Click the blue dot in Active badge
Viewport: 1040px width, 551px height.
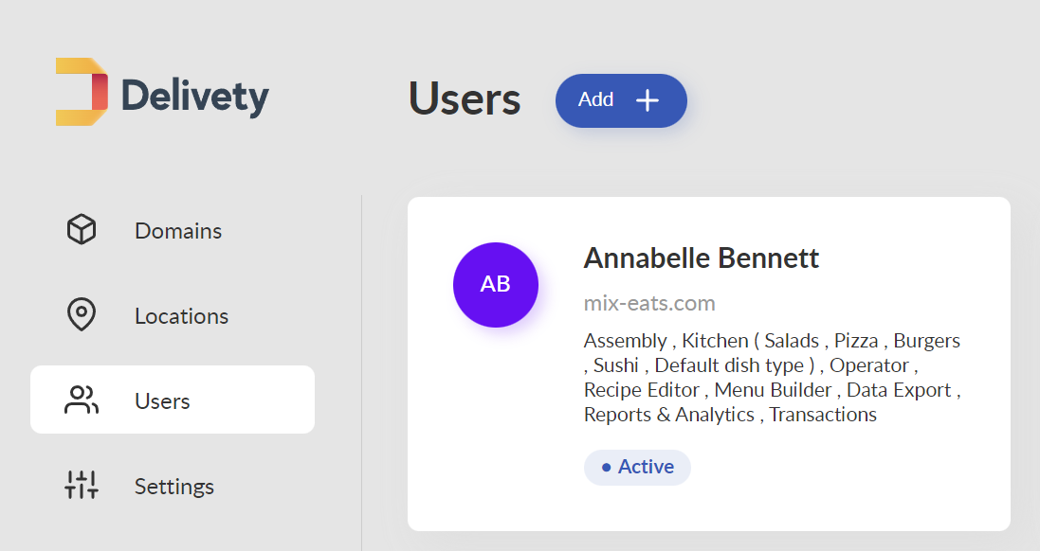point(606,468)
